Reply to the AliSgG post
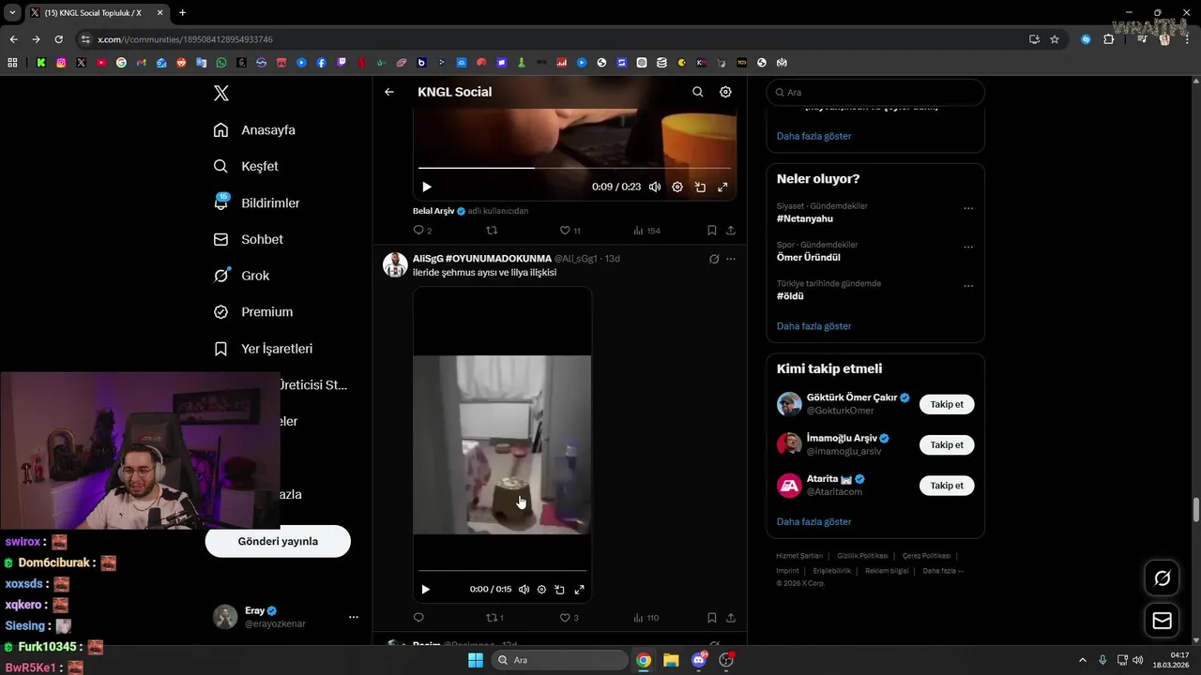Viewport: 1201px width, 675px height. tap(418, 618)
